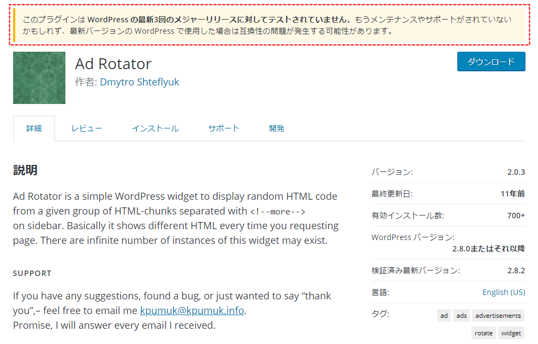Viewport: 538px width, 344px height.
Task: Click the 2.8.0またはそれ以降 requirement text
Action: [x=488, y=249]
